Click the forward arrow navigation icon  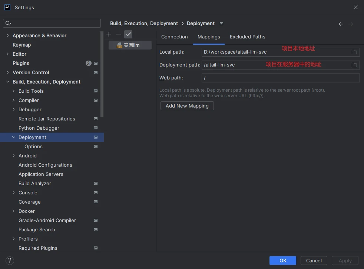[x=351, y=24]
